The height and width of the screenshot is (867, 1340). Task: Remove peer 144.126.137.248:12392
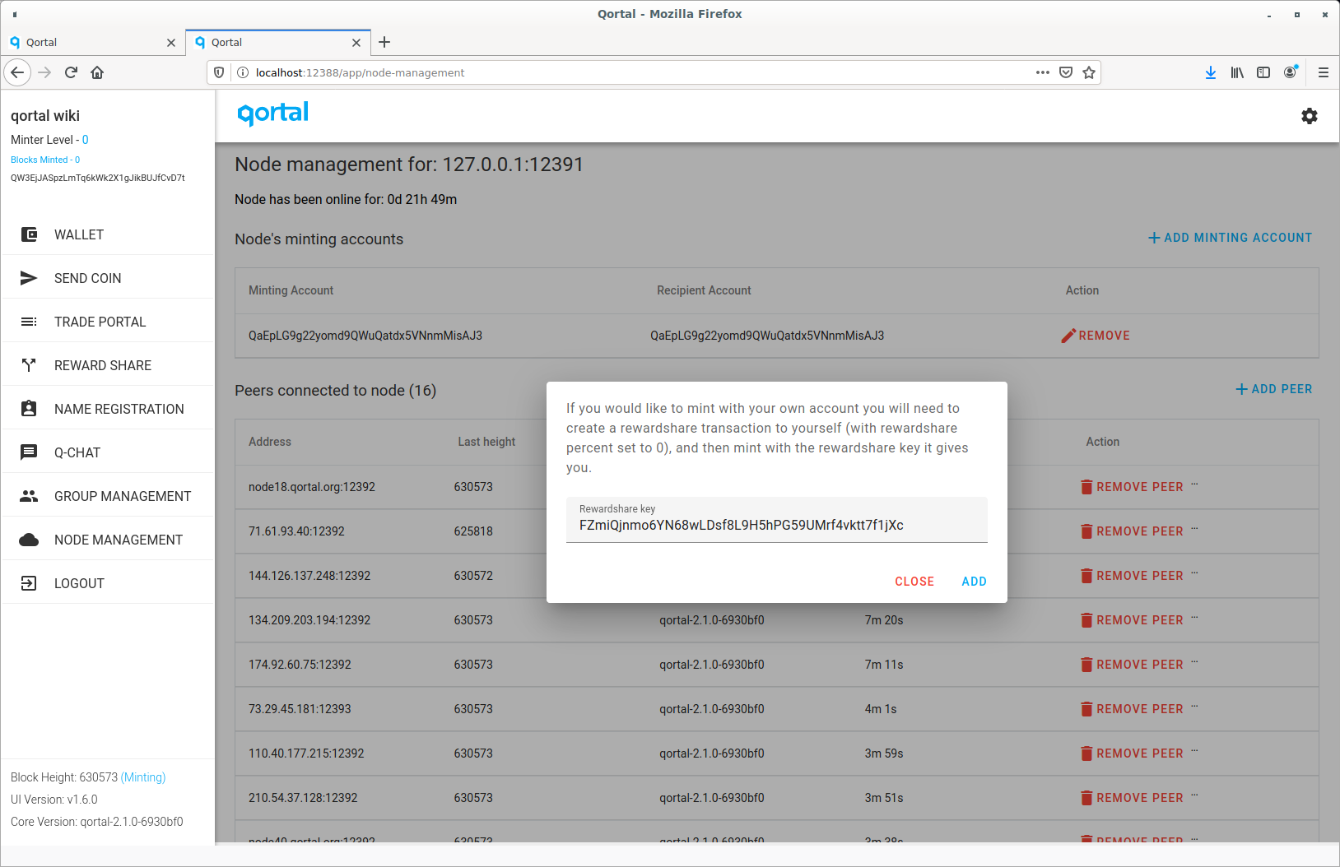(x=1132, y=576)
